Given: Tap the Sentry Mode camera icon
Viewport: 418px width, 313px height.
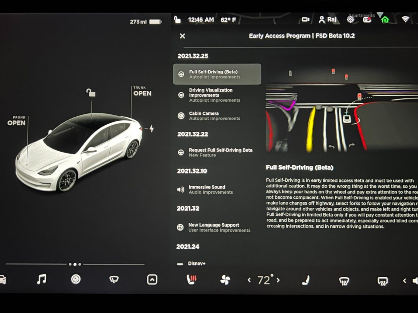Looking at the screenshot, I should [x=367, y=20].
